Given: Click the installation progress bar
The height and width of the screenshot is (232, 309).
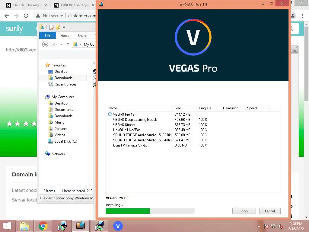Looking at the screenshot, I should click(x=150, y=211).
